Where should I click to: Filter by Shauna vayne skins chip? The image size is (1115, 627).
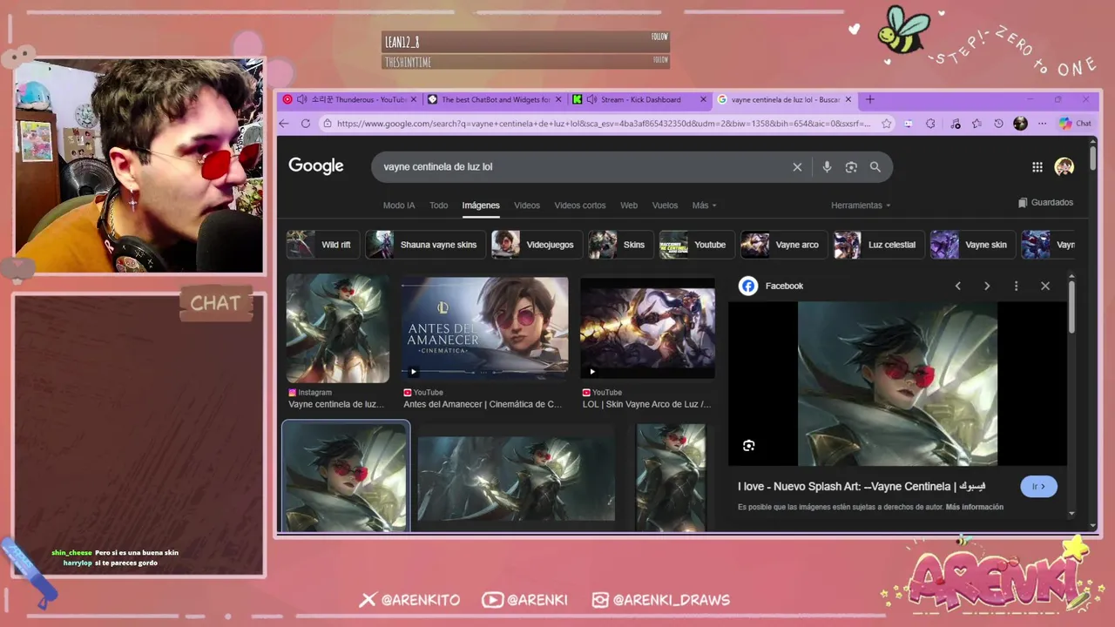(x=424, y=245)
